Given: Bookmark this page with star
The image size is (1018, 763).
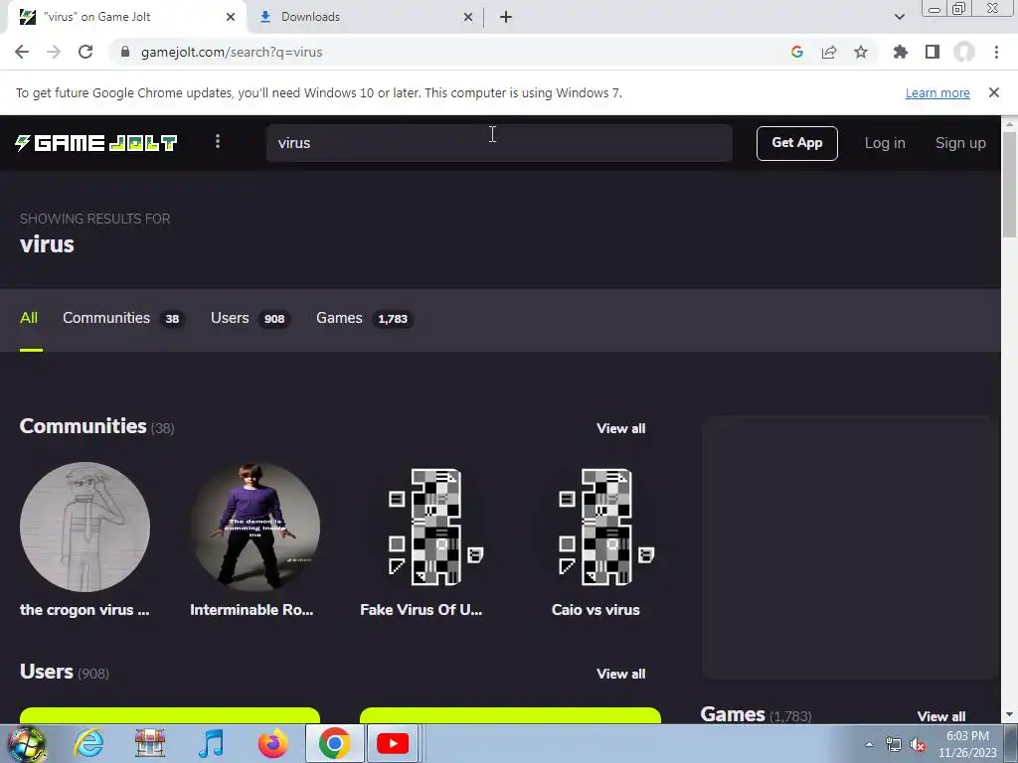Looking at the screenshot, I should (860, 52).
